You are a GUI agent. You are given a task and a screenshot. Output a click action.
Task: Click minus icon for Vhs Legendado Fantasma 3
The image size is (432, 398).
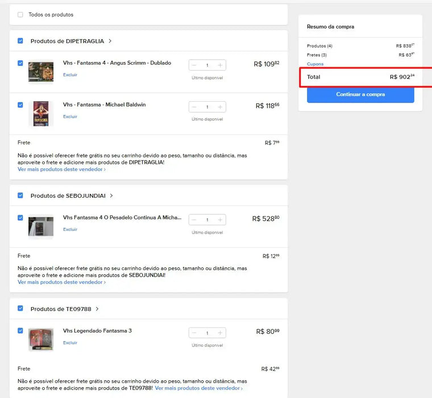194,333
